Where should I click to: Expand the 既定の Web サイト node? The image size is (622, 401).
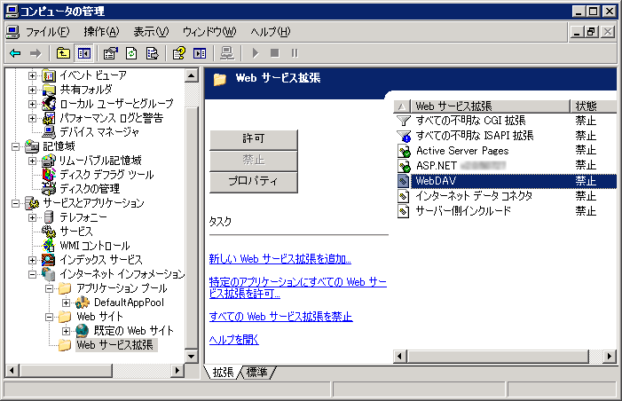tap(66, 331)
